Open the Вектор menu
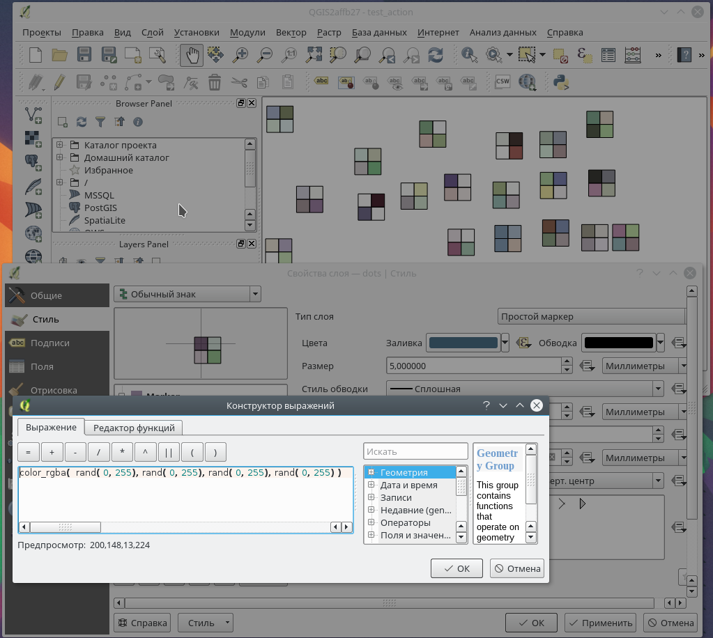This screenshot has width=713, height=638. click(291, 32)
